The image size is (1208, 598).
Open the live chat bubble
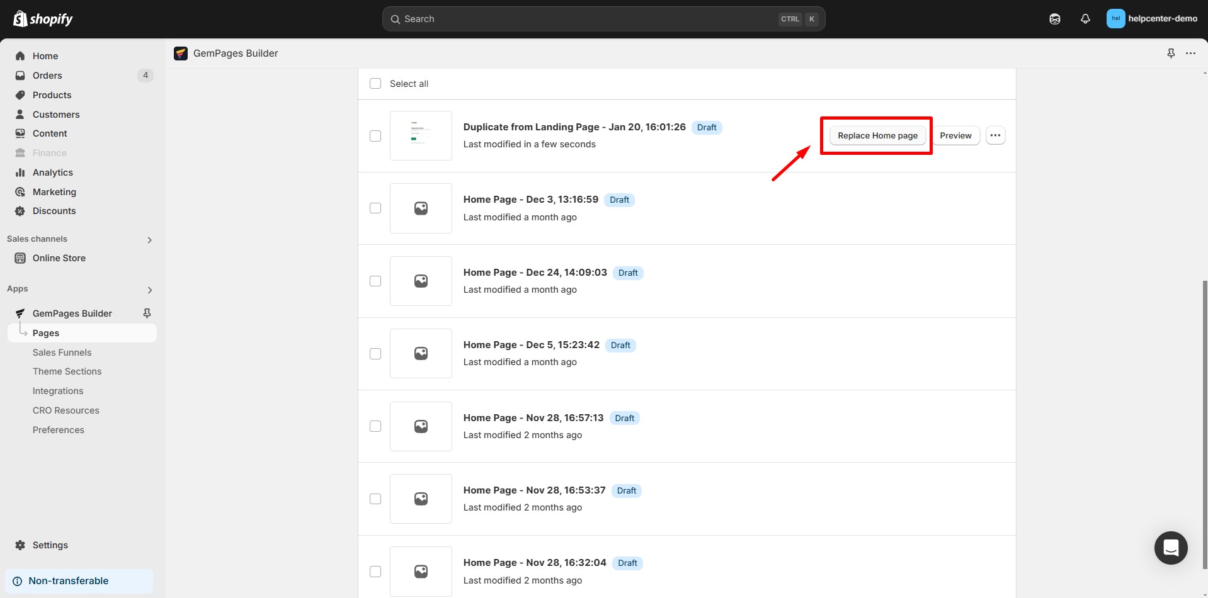click(x=1170, y=548)
